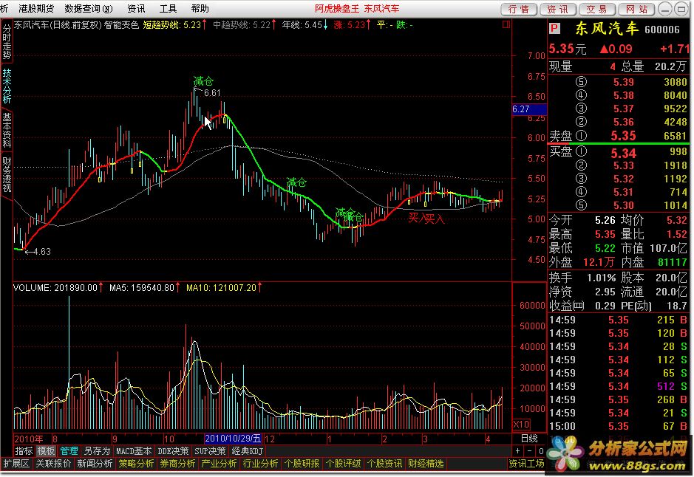Screen dimensions: 694x477
Task: Open the 工具 menu
Action: [168, 8]
